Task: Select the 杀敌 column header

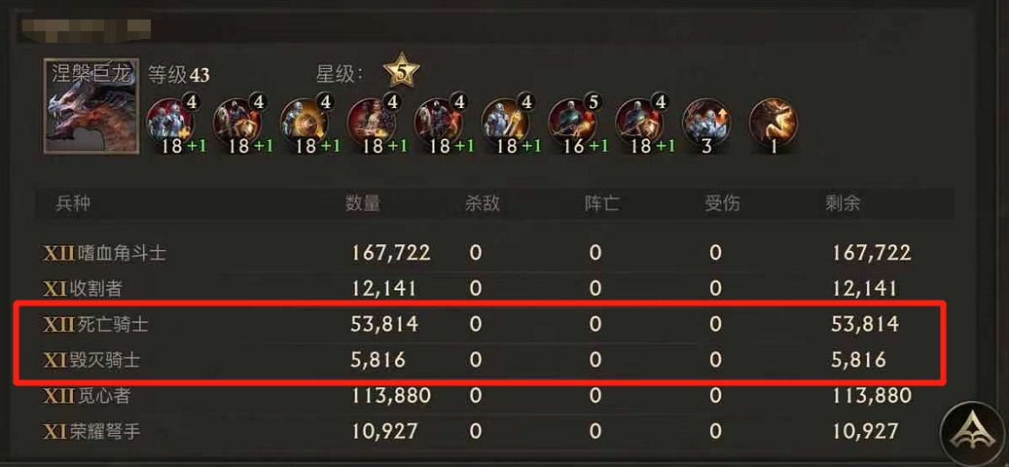Action: click(482, 204)
